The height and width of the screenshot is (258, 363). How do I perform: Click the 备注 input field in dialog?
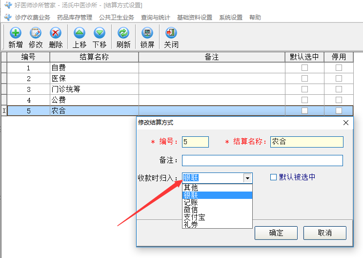coord(262,160)
